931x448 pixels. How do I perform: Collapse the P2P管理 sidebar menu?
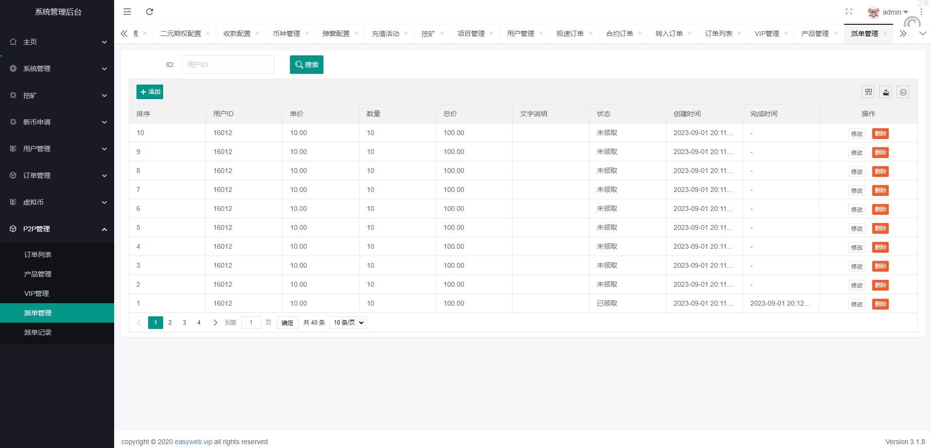pos(57,229)
